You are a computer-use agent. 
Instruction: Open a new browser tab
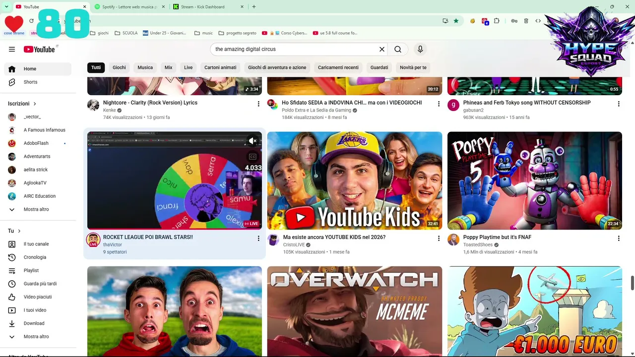click(x=254, y=6)
